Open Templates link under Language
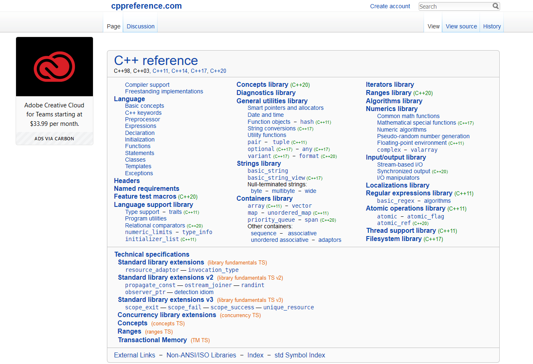The image size is (533, 364). (x=138, y=166)
